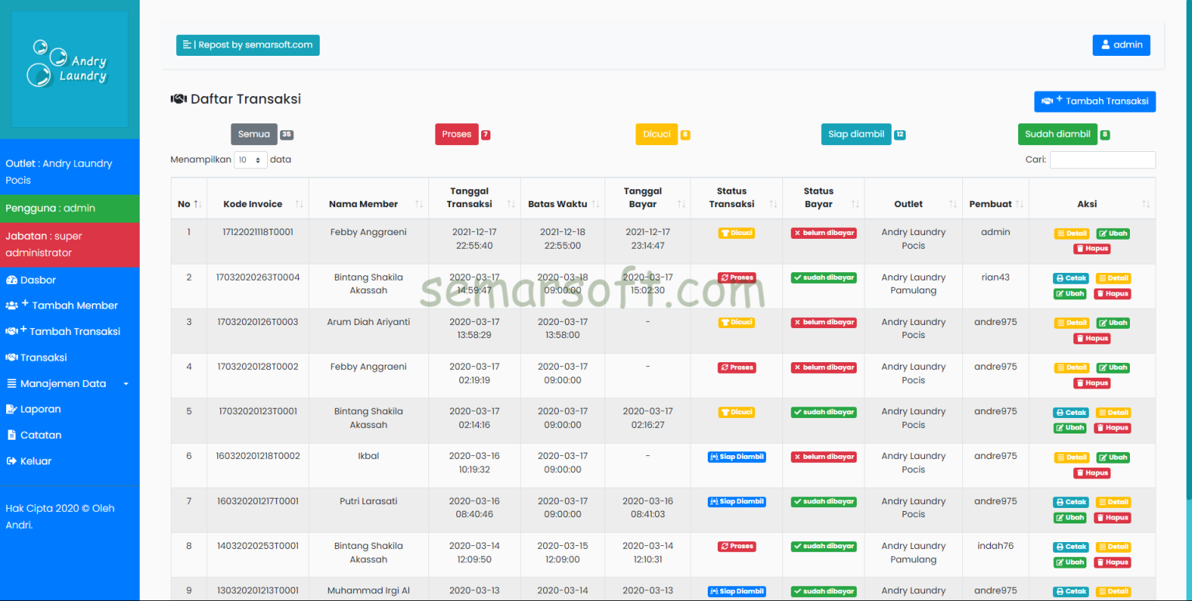Viewport: 1192px width, 601px height.
Task: Open the Catatan notes icon
Action: [10, 435]
